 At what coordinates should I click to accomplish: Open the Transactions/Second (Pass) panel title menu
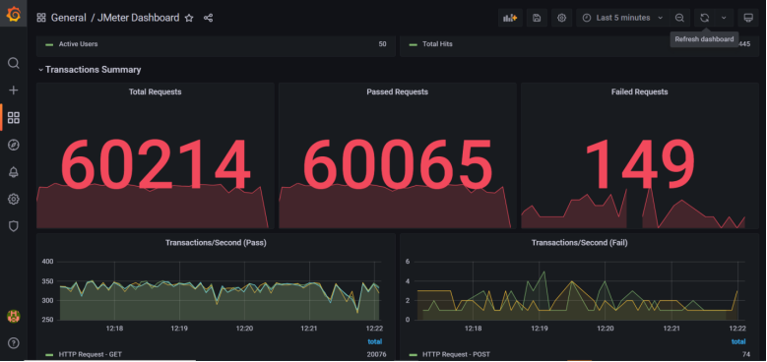tap(216, 242)
